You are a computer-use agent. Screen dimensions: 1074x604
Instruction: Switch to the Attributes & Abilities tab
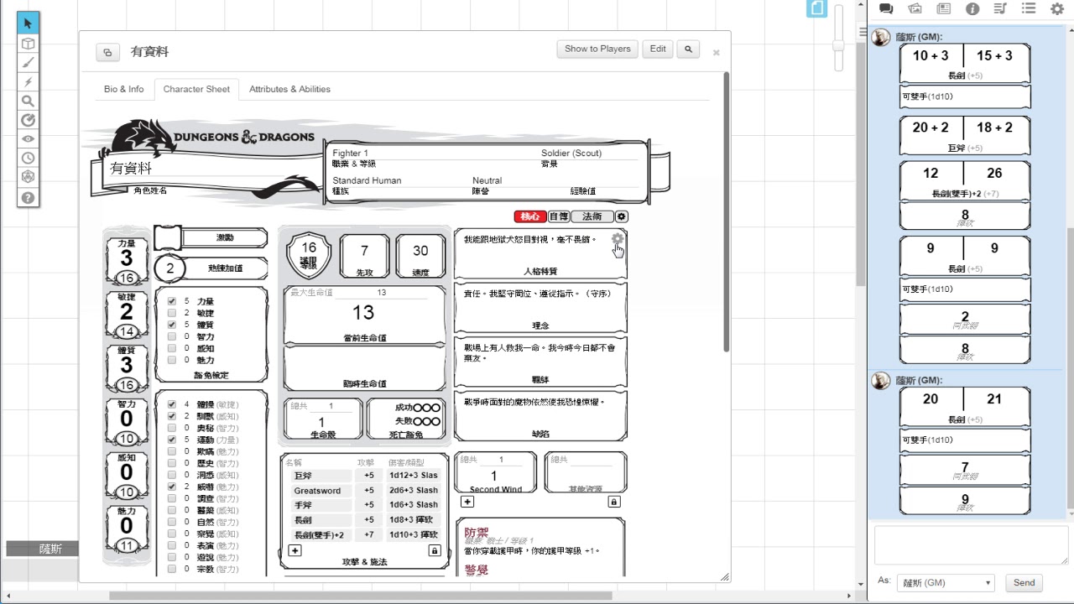[x=289, y=89]
